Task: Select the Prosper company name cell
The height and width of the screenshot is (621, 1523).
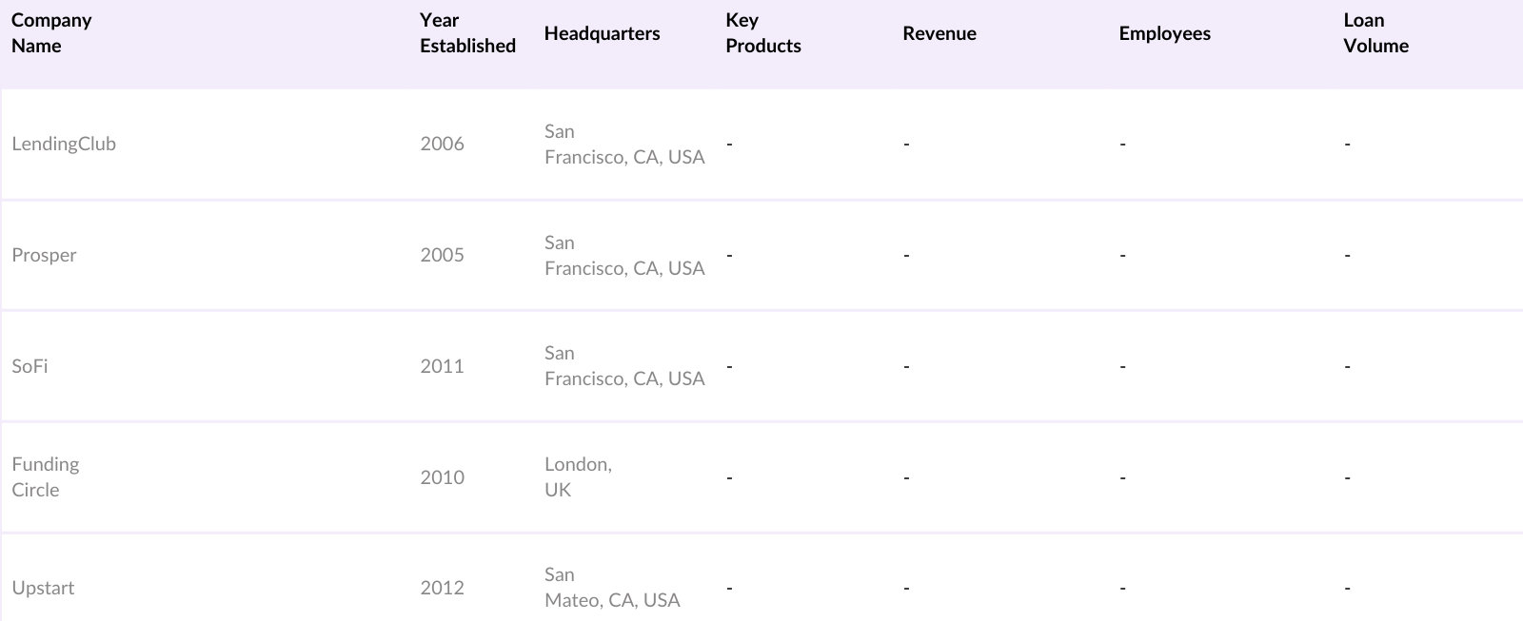Action: click(x=44, y=255)
